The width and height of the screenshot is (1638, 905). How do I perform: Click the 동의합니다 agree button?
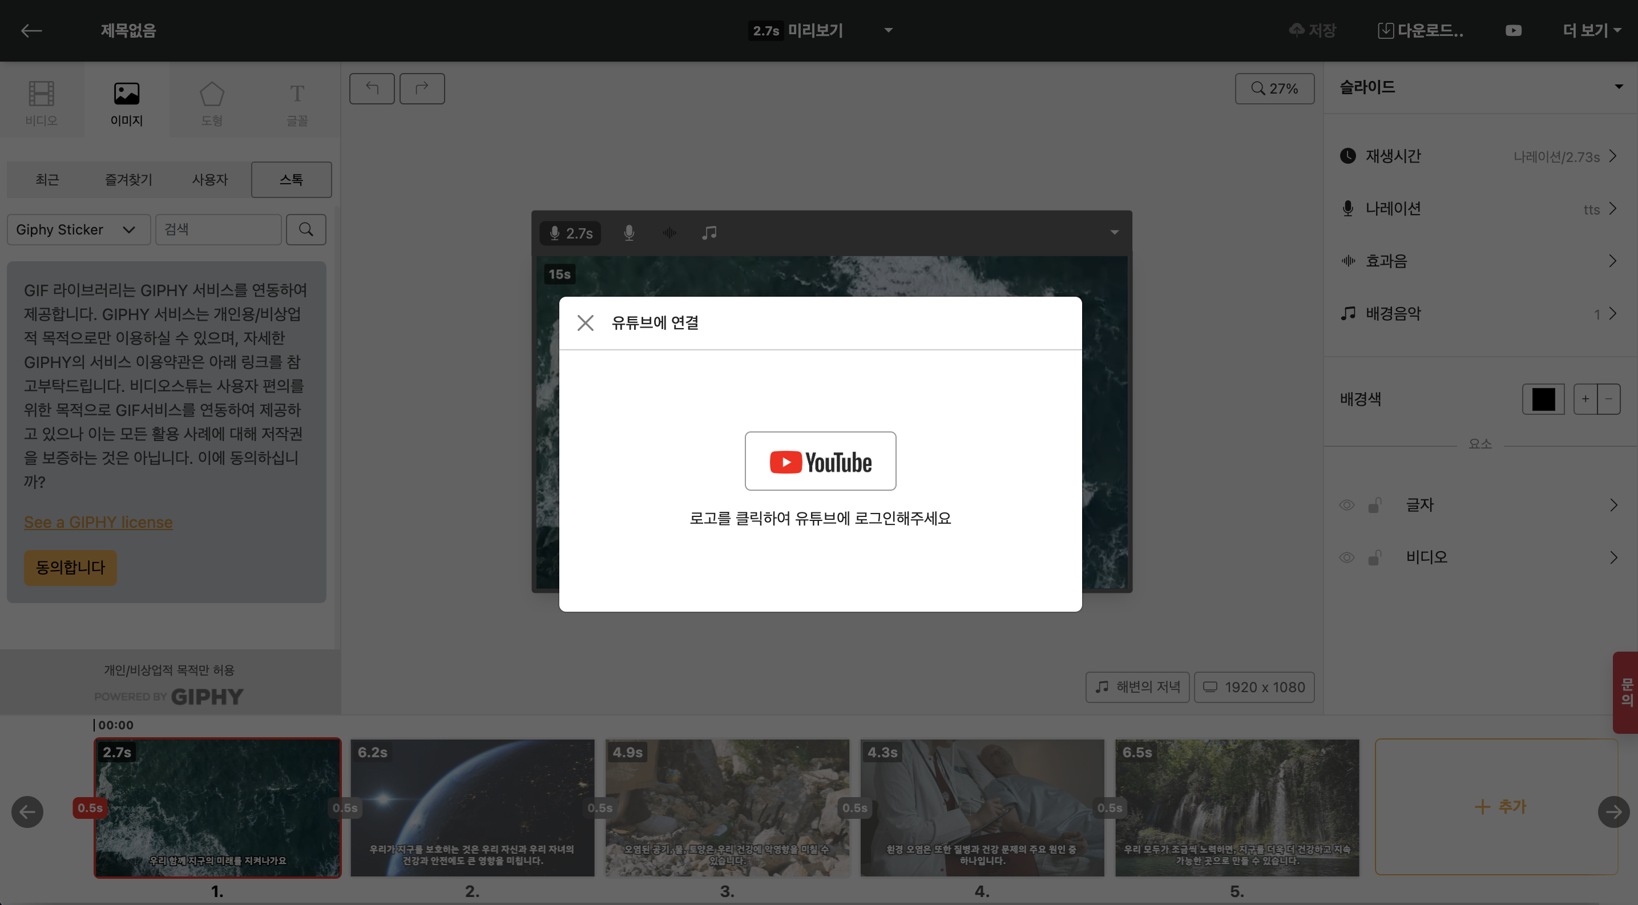tap(70, 567)
